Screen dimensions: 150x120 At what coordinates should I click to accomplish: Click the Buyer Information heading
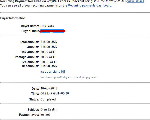(13, 18)
